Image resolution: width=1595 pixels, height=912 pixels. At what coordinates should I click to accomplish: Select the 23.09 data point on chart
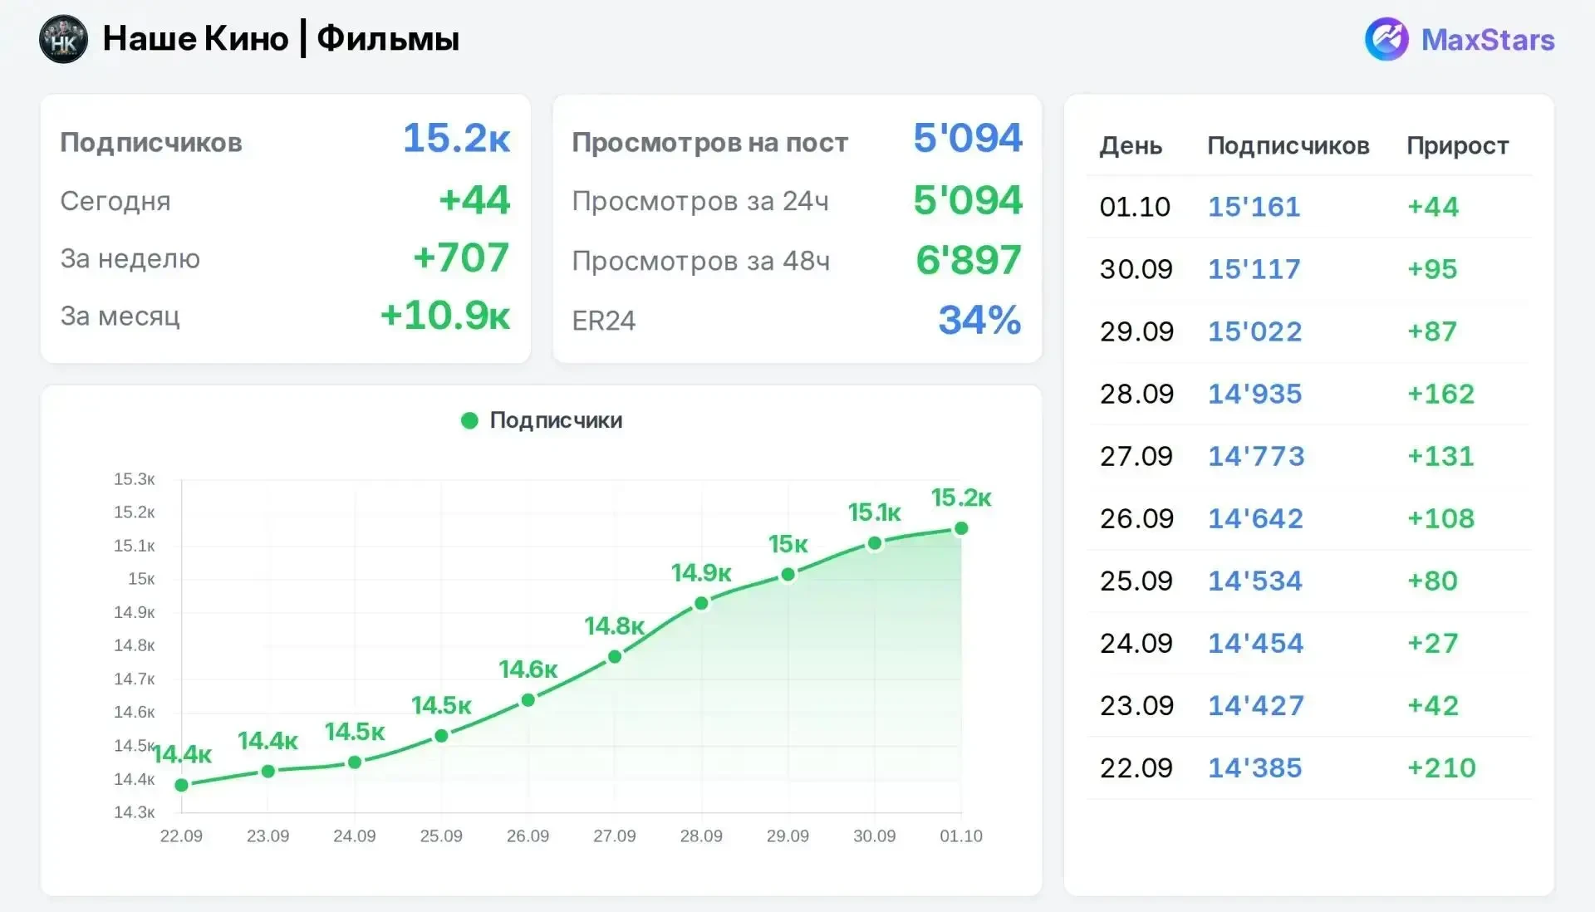268,772
